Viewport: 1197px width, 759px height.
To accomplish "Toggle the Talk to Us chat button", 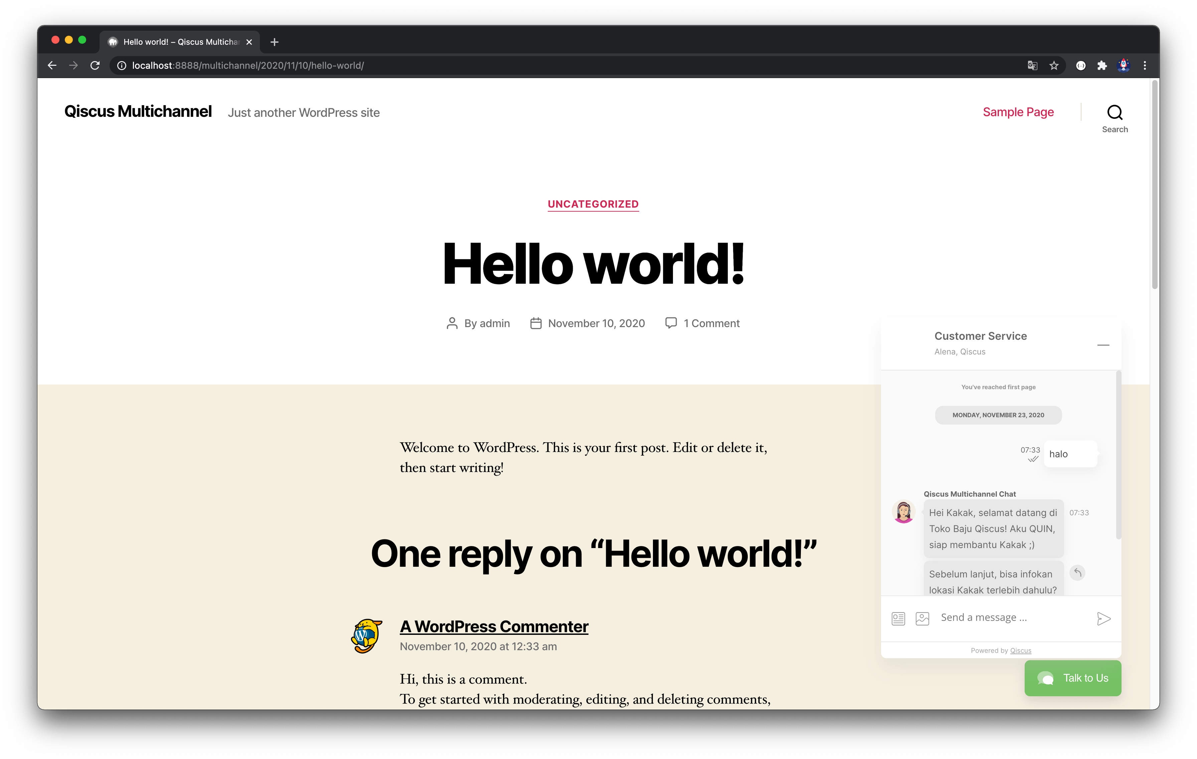I will [1073, 678].
